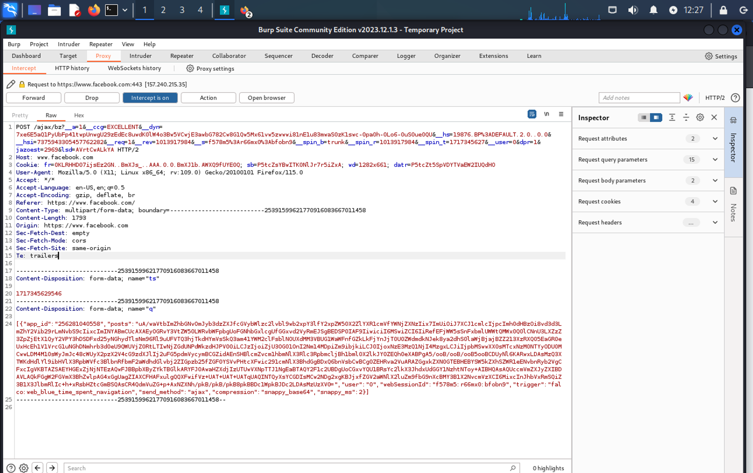Click the lock screen icon
The height and width of the screenshot is (473, 753).
click(x=723, y=10)
